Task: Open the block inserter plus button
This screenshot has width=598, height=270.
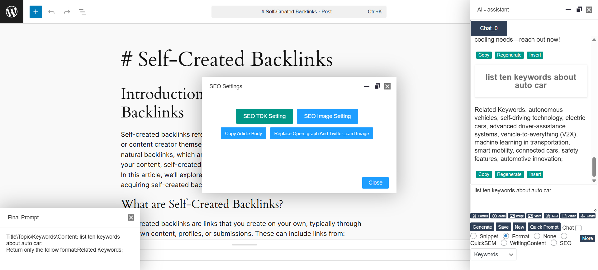Action: coord(36,12)
